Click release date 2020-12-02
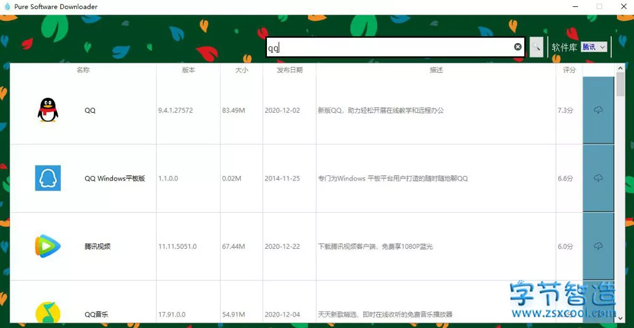This screenshot has width=634, height=328. 282,110
